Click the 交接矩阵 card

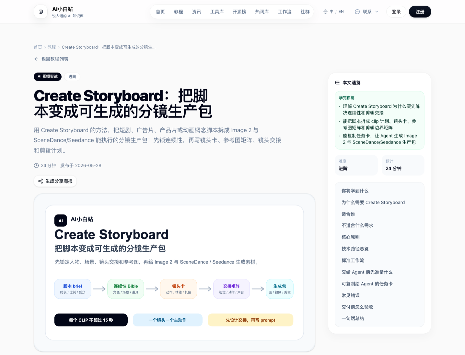[232, 289]
